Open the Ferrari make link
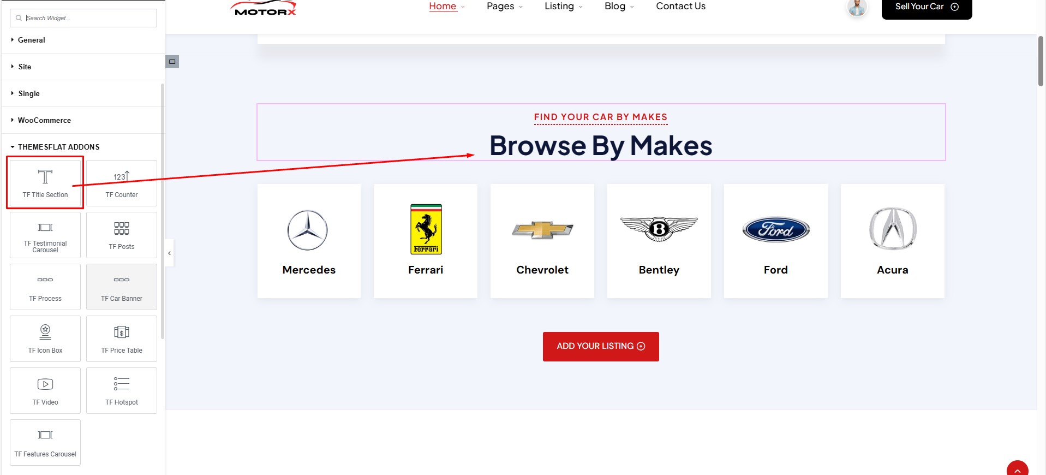Screen dimensions: 1046x475 pyautogui.click(x=426, y=270)
